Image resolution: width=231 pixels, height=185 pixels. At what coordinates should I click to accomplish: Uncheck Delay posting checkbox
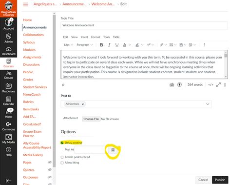(x=62, y=143)
